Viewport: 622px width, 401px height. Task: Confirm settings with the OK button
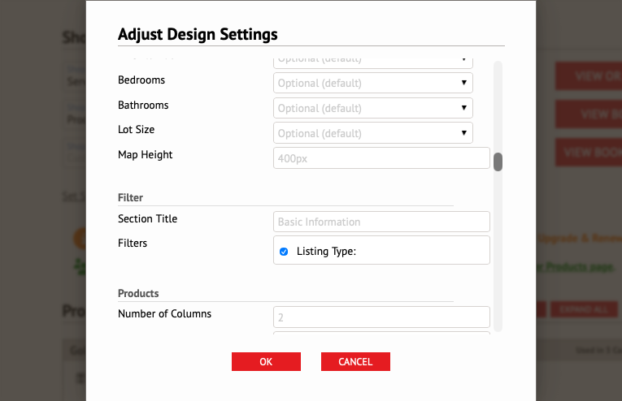[266, 362]
